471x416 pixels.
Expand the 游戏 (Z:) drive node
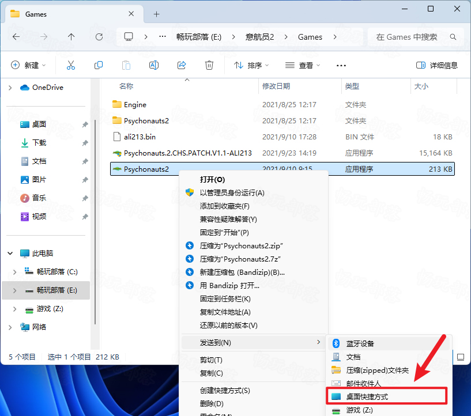pyautogui.click(x=15, y=309)
